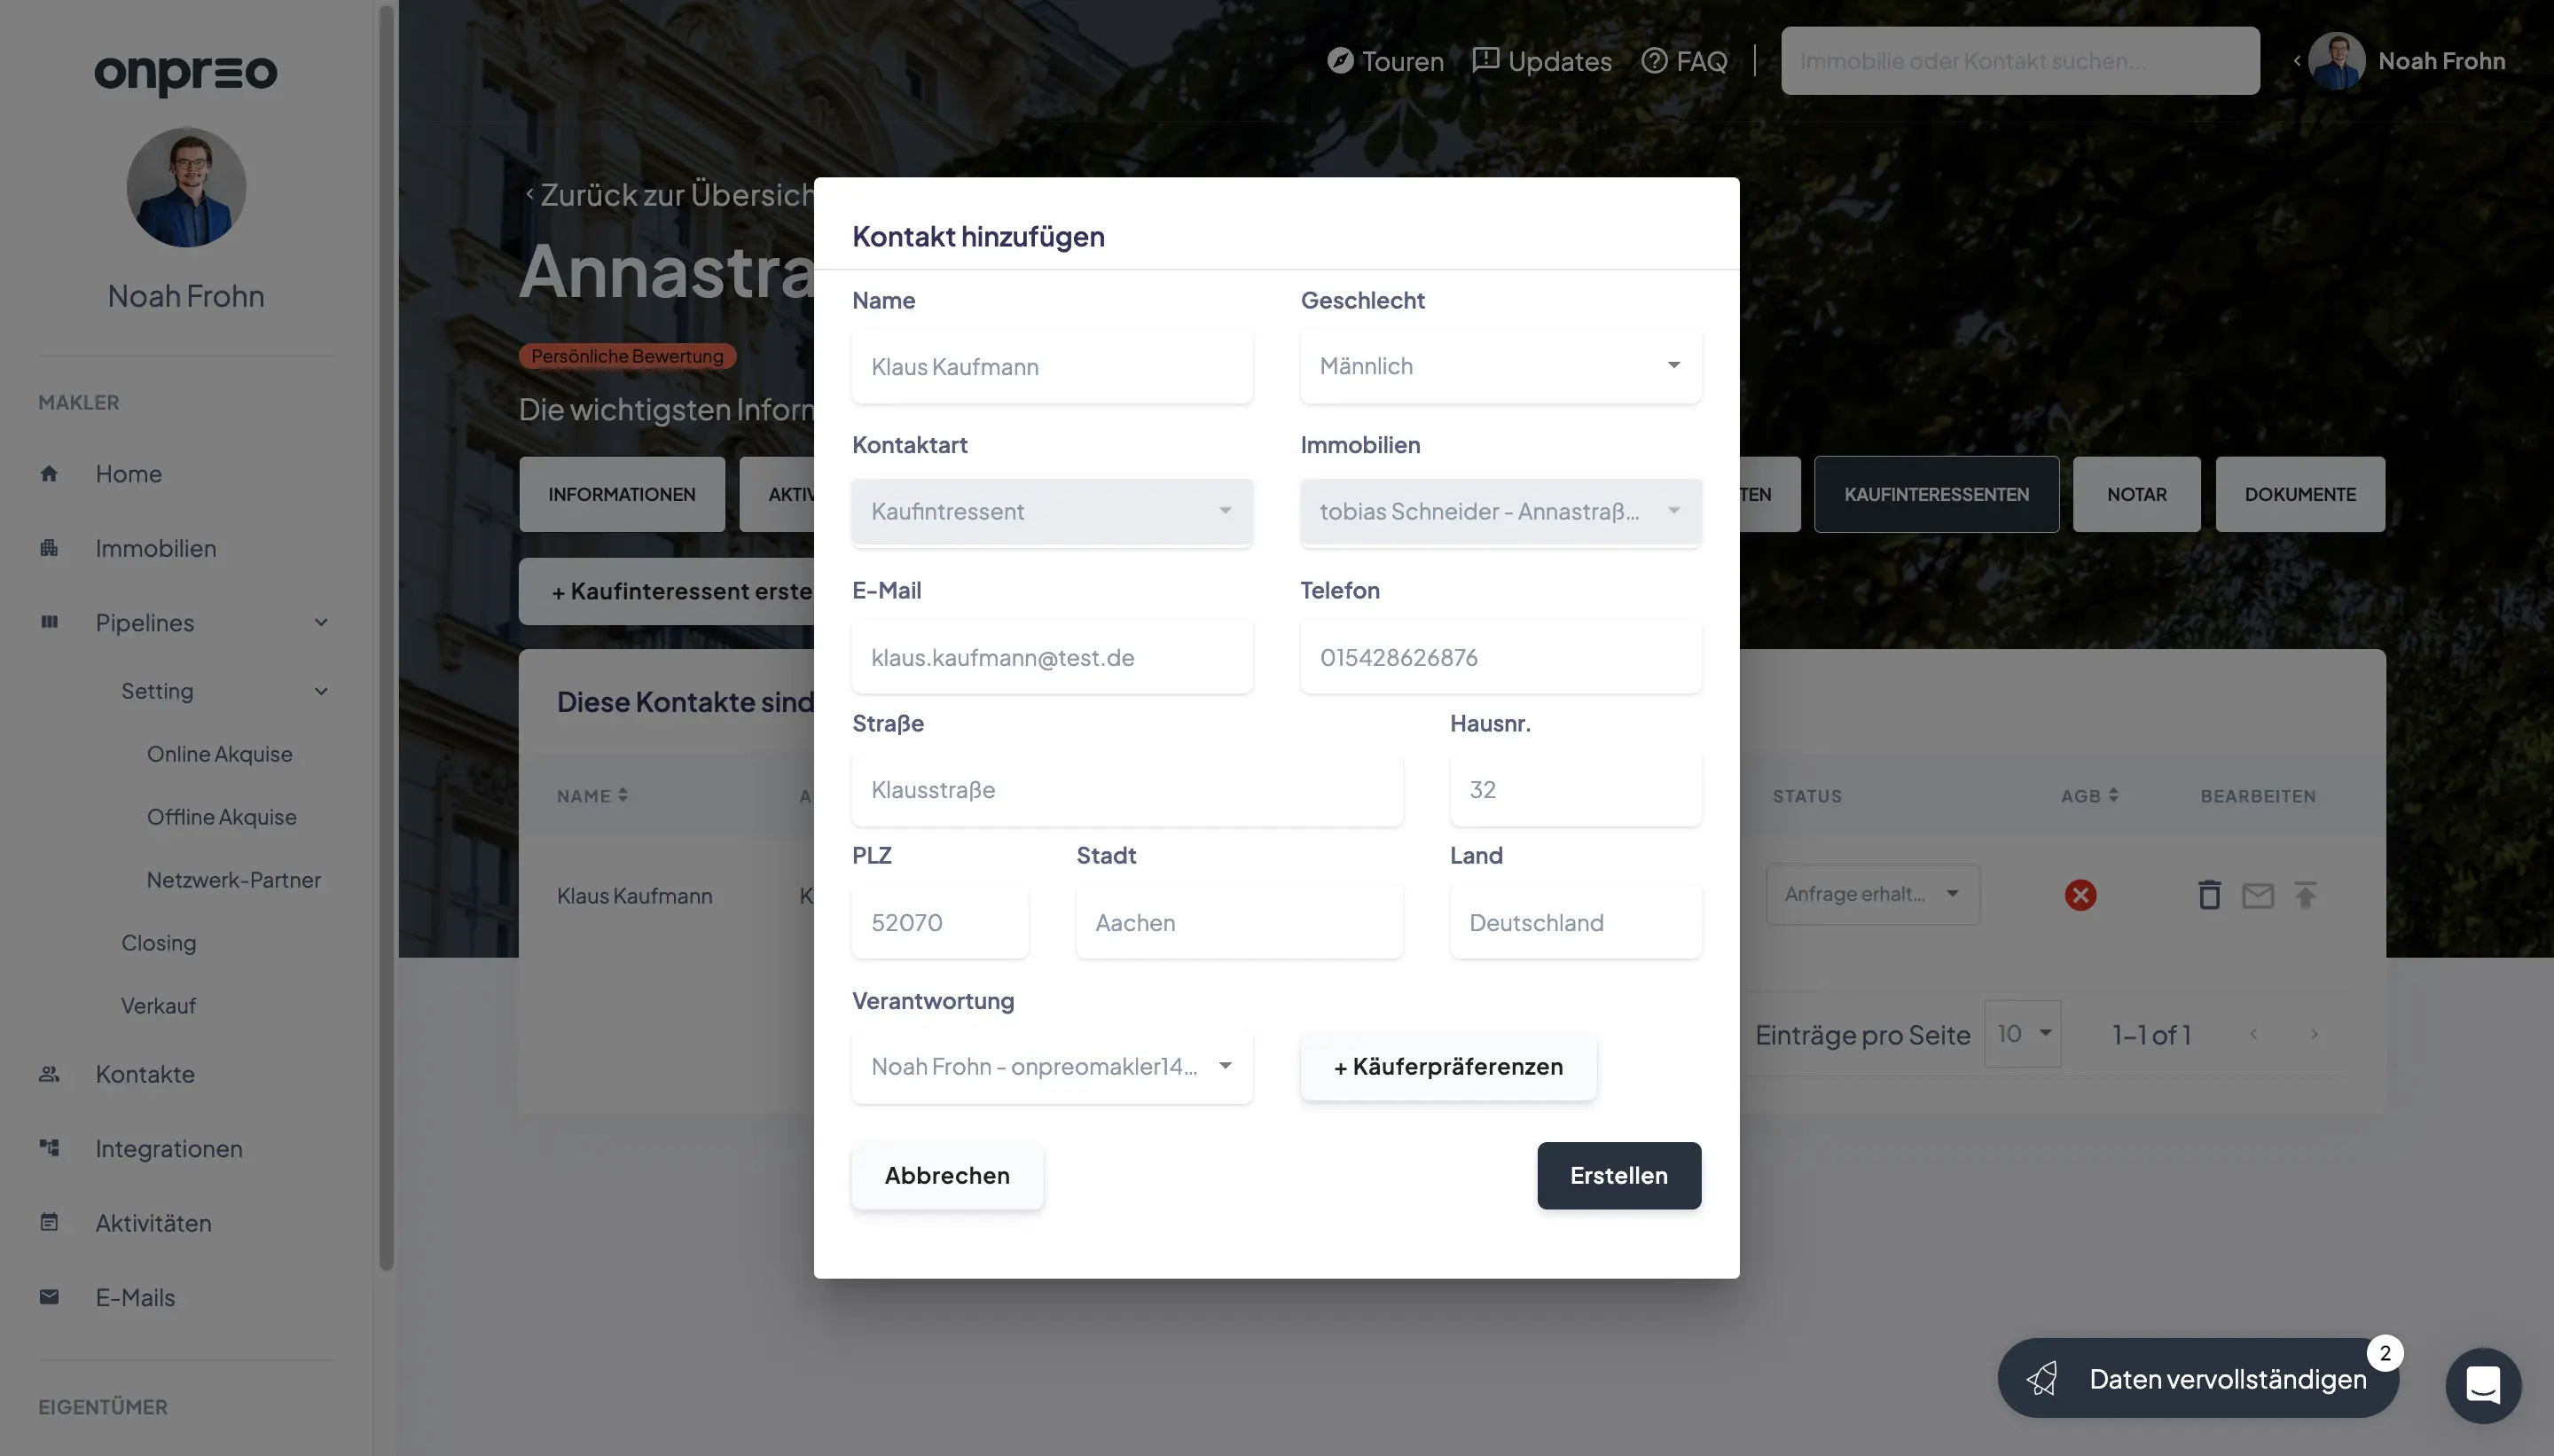Expand the Pipelines sidebar chevron
The image size is (2554, 1456).
[x=321, y=622]
